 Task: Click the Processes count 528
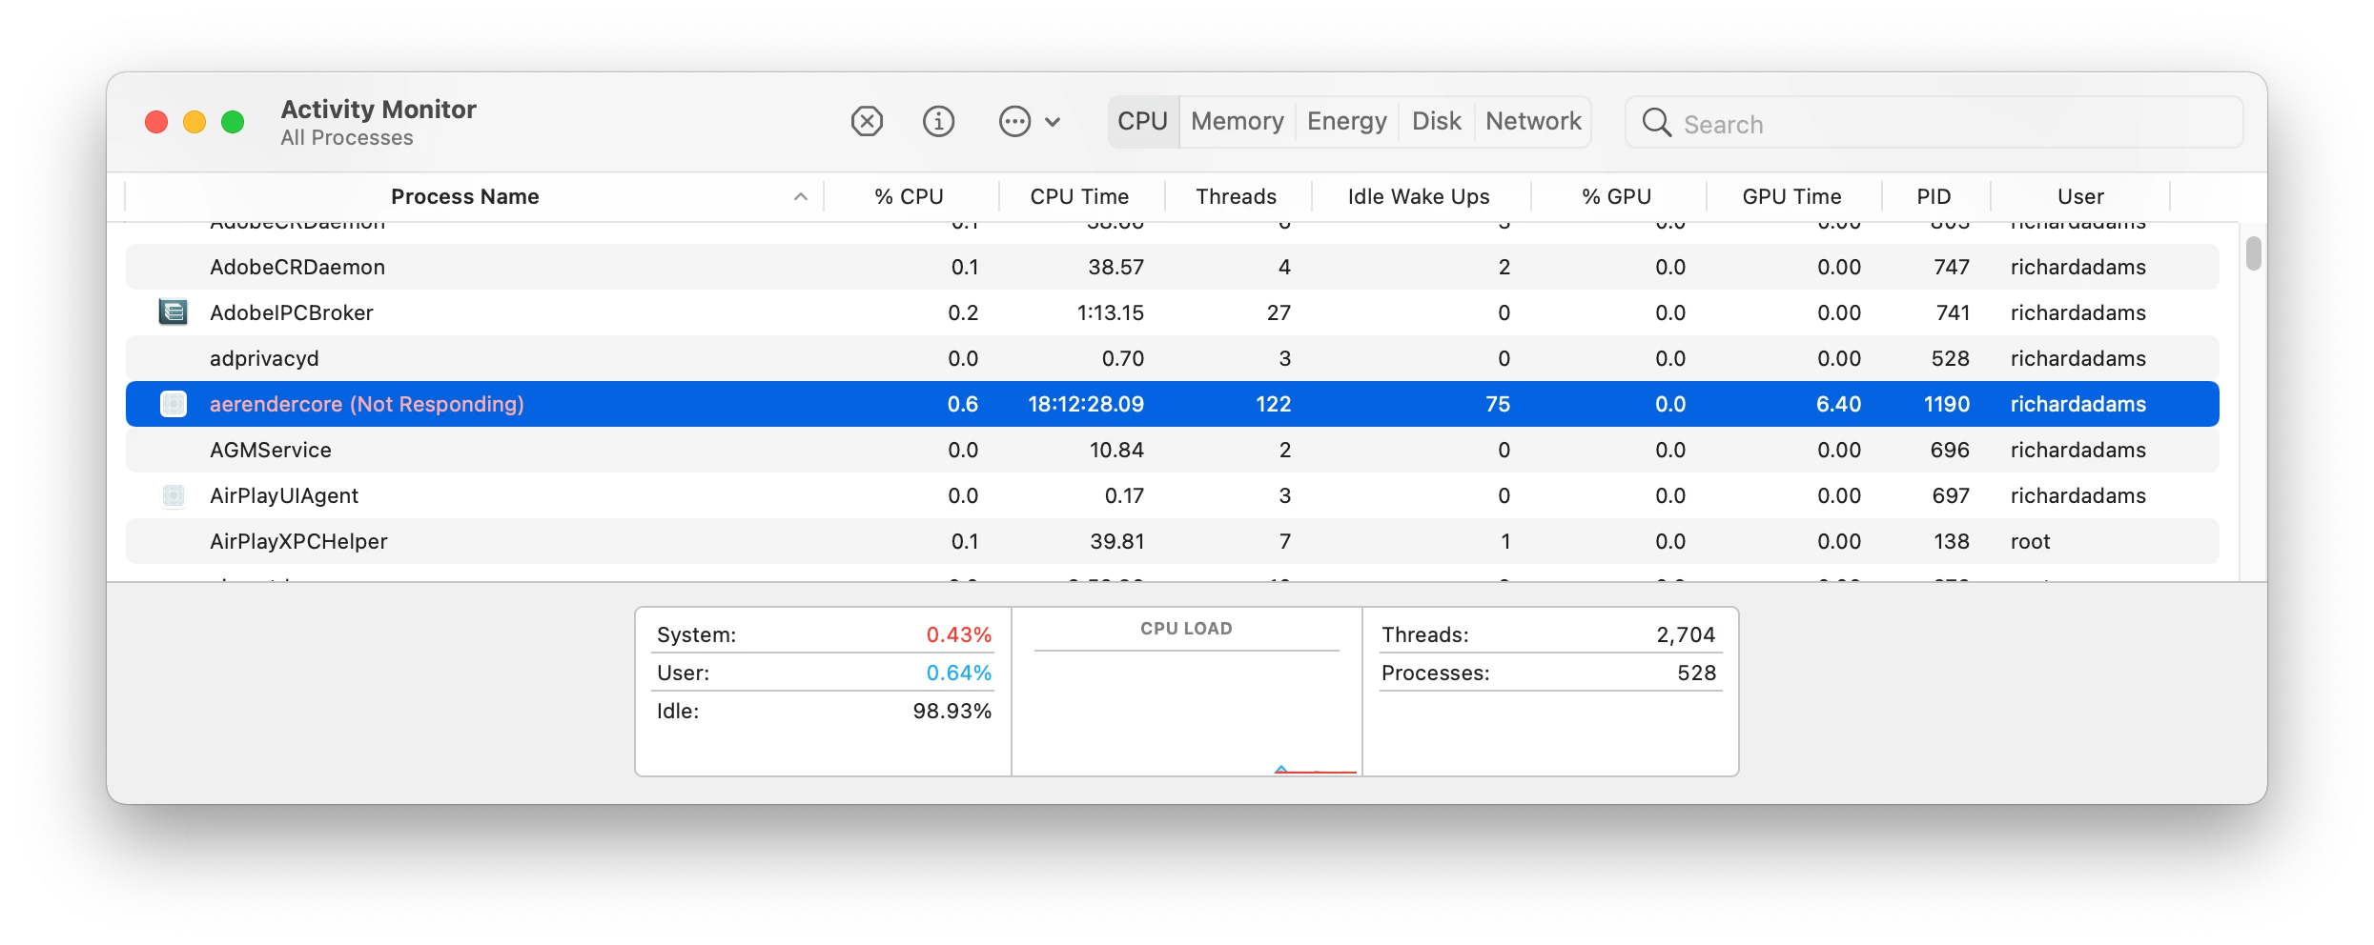(1697, 673)
